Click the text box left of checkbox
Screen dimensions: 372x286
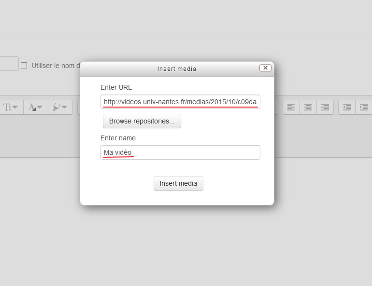tap(9, 64)
